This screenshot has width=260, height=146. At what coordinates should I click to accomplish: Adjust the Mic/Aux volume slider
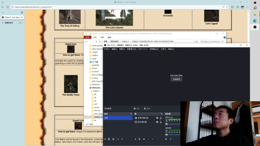pos(174,124)
